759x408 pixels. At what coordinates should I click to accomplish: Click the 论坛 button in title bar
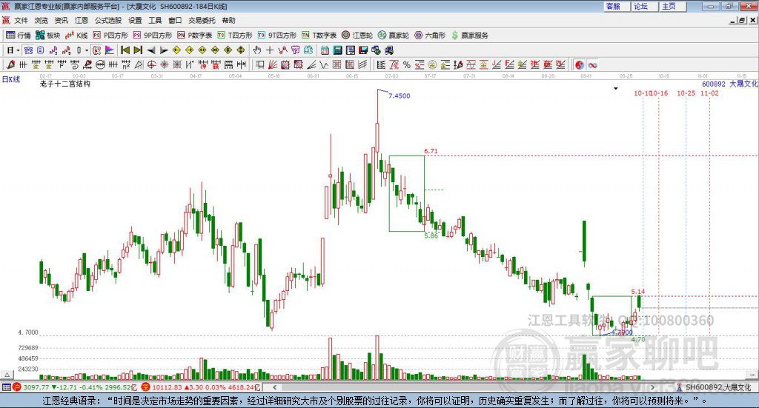(645, 6)
